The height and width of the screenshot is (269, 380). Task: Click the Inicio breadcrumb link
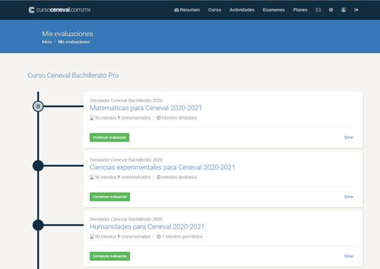(x=47, y=42)
